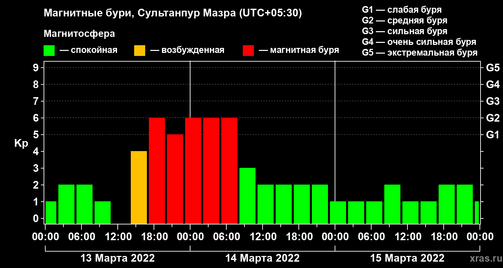Viewport: 503px width, 268px height.
Task: Click the 'G1 — слабая буря' legend line
Action: pyautogui.click(x=402, y=10)
